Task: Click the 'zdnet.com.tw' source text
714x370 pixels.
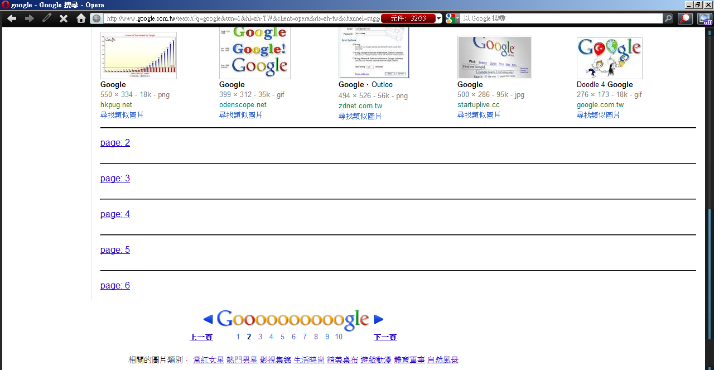Action: 360,106
